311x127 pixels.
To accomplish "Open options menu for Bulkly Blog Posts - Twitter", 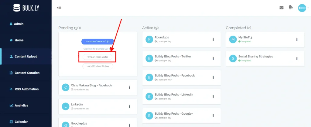I will pyautogui.click(x=213, y=58).
